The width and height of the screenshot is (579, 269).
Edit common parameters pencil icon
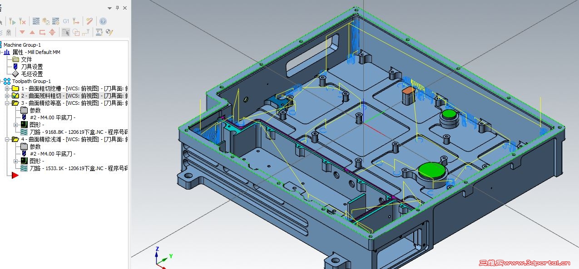pos(109,32)
